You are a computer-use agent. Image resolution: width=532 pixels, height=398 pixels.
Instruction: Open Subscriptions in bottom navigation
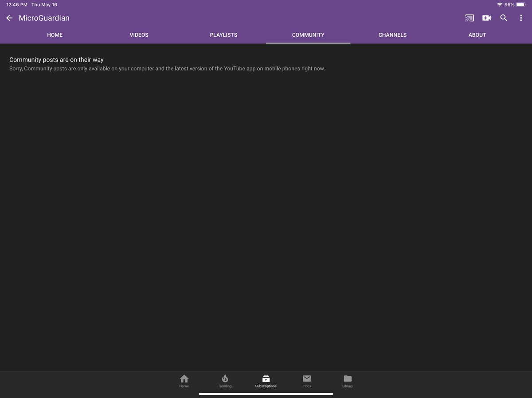[266, 381]
